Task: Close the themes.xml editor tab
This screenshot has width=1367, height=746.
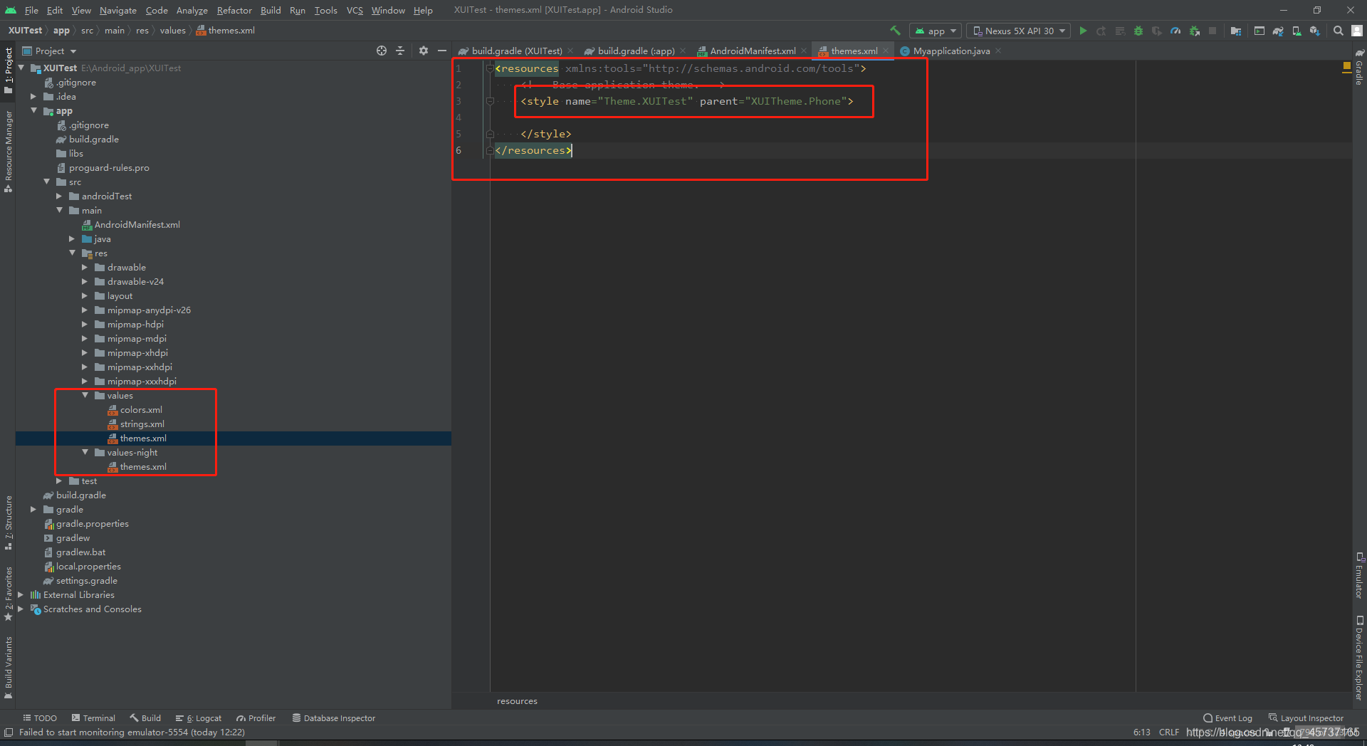Action: pos(886,51)
